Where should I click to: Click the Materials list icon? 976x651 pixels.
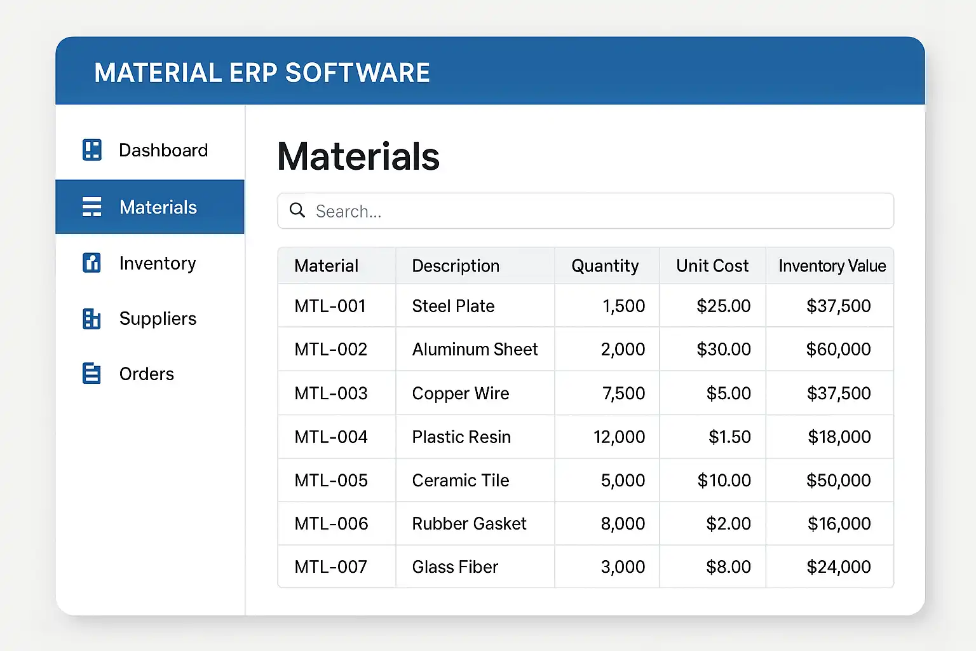pyautogui.click(x=92, y=207)
